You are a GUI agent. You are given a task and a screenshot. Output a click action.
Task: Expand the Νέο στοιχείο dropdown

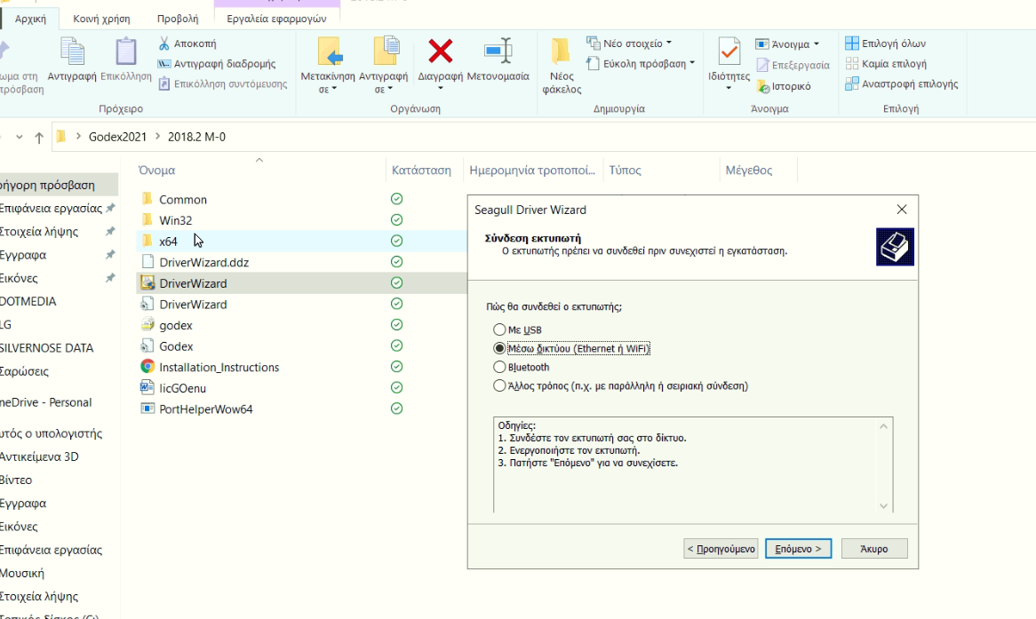pyautogui.click(x=637, y=43)
